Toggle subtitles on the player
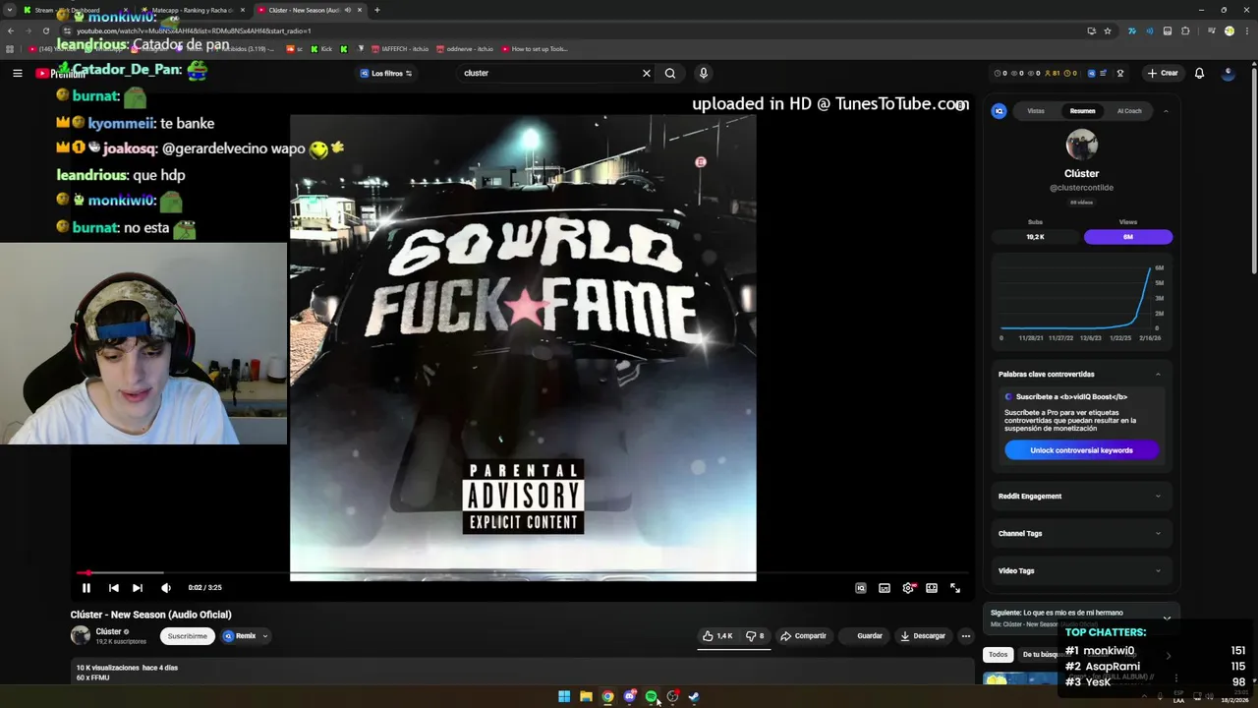The height and width of the screenshot is (708, 1258). click(x=885, y=588)
